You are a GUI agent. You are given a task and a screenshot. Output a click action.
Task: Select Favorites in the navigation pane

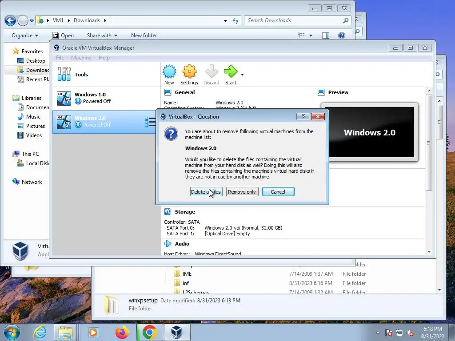click(28, 52)
